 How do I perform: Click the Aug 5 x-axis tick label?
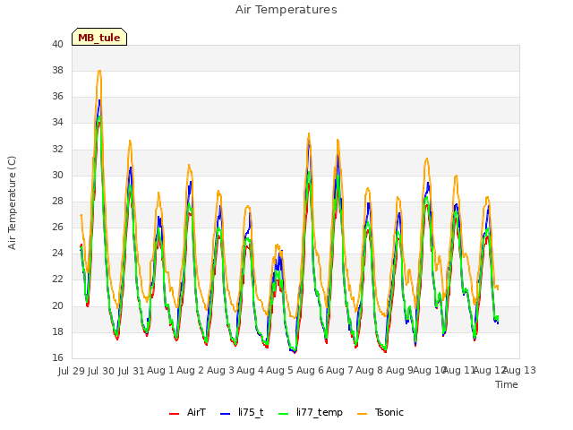click(280, 370)
